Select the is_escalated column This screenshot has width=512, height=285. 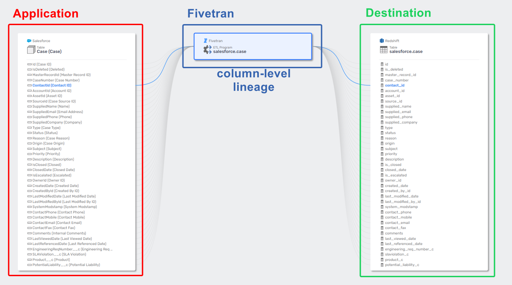click(396, 175)
